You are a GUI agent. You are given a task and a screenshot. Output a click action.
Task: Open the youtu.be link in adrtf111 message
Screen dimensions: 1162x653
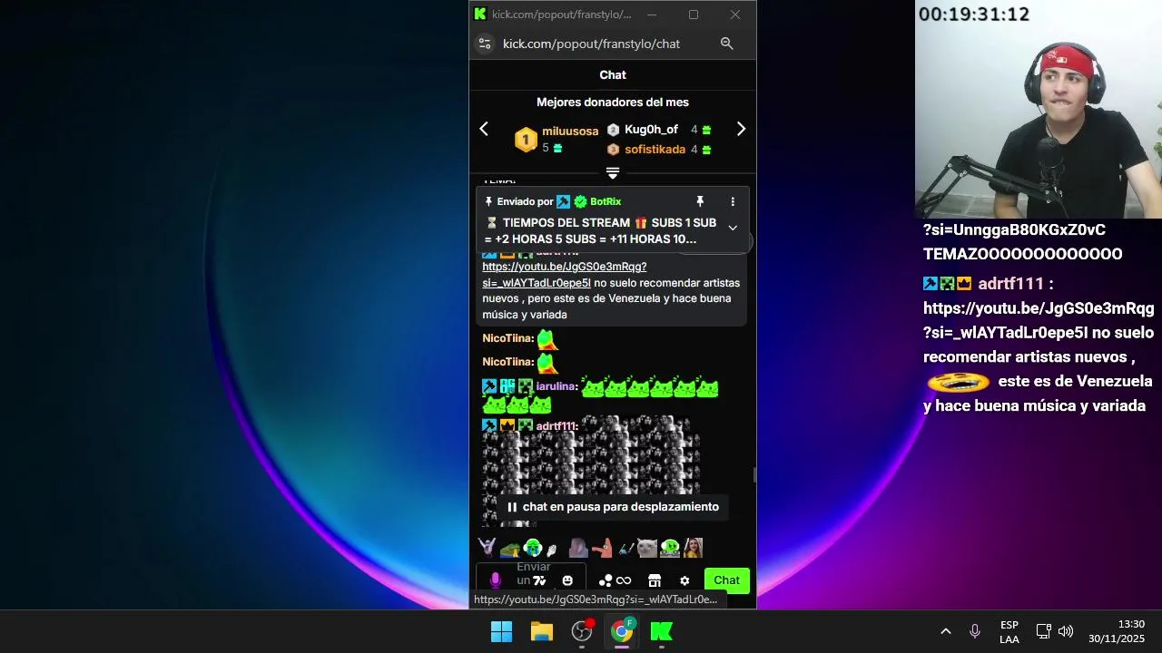[x=565, y=275]
